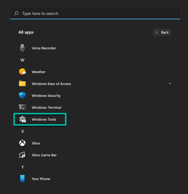The width and height of the screenshot is (188, 194).
Task: Expand Windows Ease of Access chevron
Action: [170, 83]
